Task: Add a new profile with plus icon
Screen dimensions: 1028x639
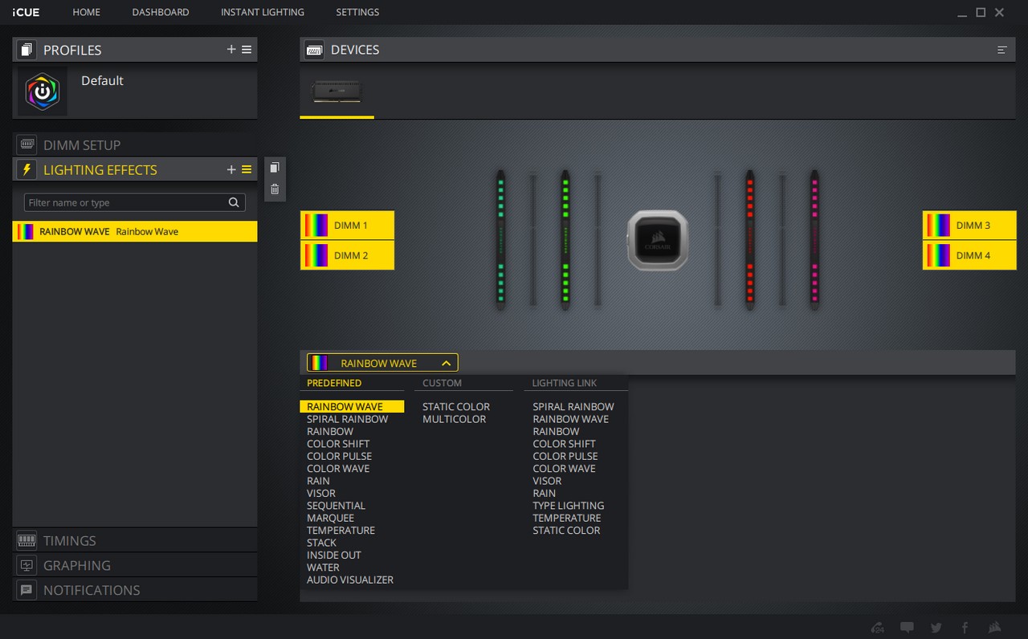Action: (231, 50)
